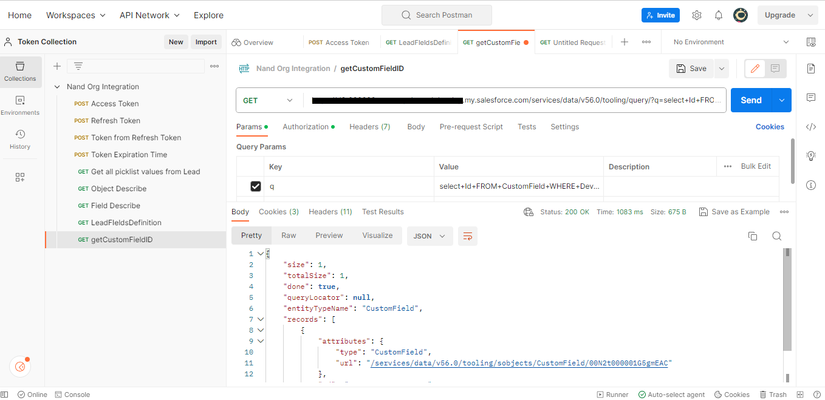Click the user avatar icon
825x400 pixels.
point(741,15)
